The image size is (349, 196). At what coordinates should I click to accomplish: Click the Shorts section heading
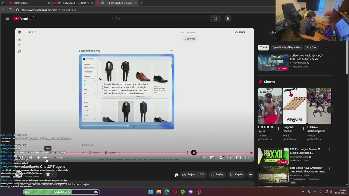click(x=269, y=82)
